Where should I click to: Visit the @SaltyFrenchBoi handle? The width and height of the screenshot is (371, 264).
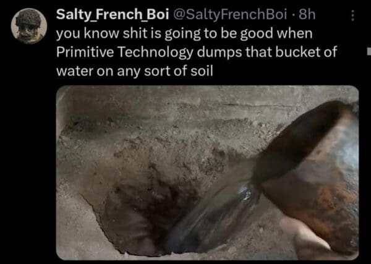tap(230, 15)
